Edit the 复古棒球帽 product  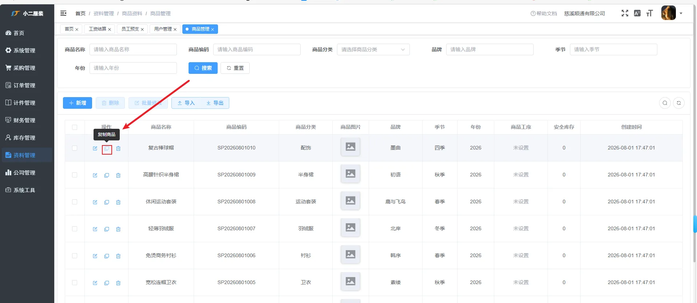(x=95, y=148)
